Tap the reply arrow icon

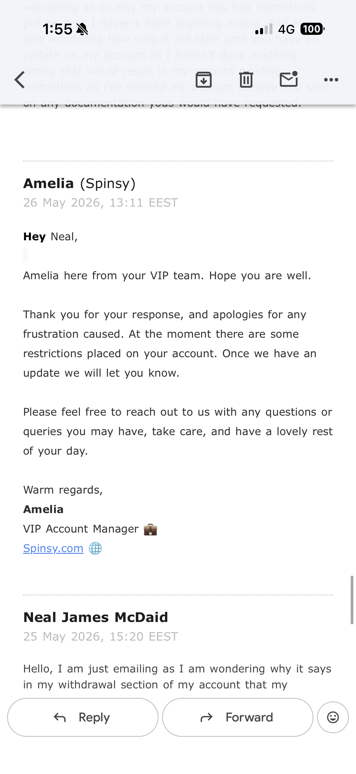click(60, 718)
